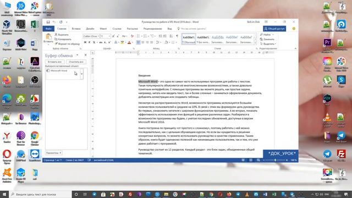Image resolution: width=352 pixels, height=198 pixels.
Task: Toggle paragraph marks display (¶)
Action: [x=177, y=36]
